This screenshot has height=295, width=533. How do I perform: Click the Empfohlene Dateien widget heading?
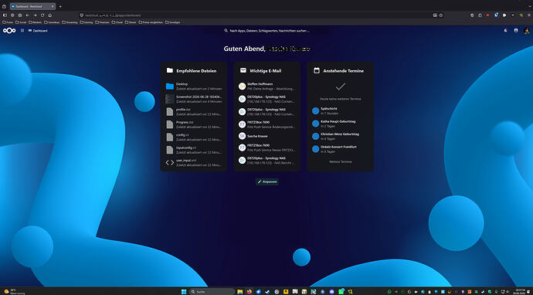click(x=196, y=71)
